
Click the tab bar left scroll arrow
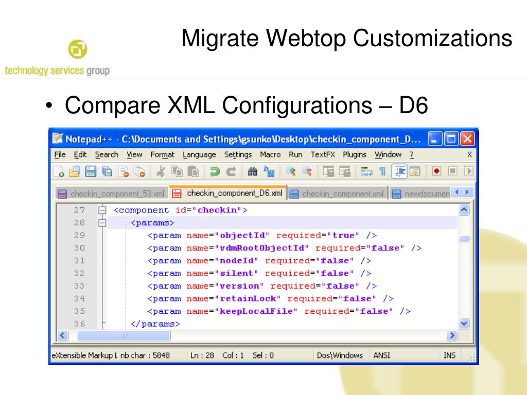(457, 192)
